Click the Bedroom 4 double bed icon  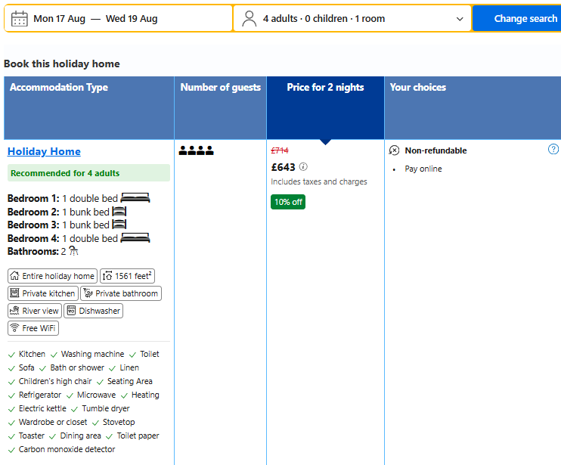[135, 238]
